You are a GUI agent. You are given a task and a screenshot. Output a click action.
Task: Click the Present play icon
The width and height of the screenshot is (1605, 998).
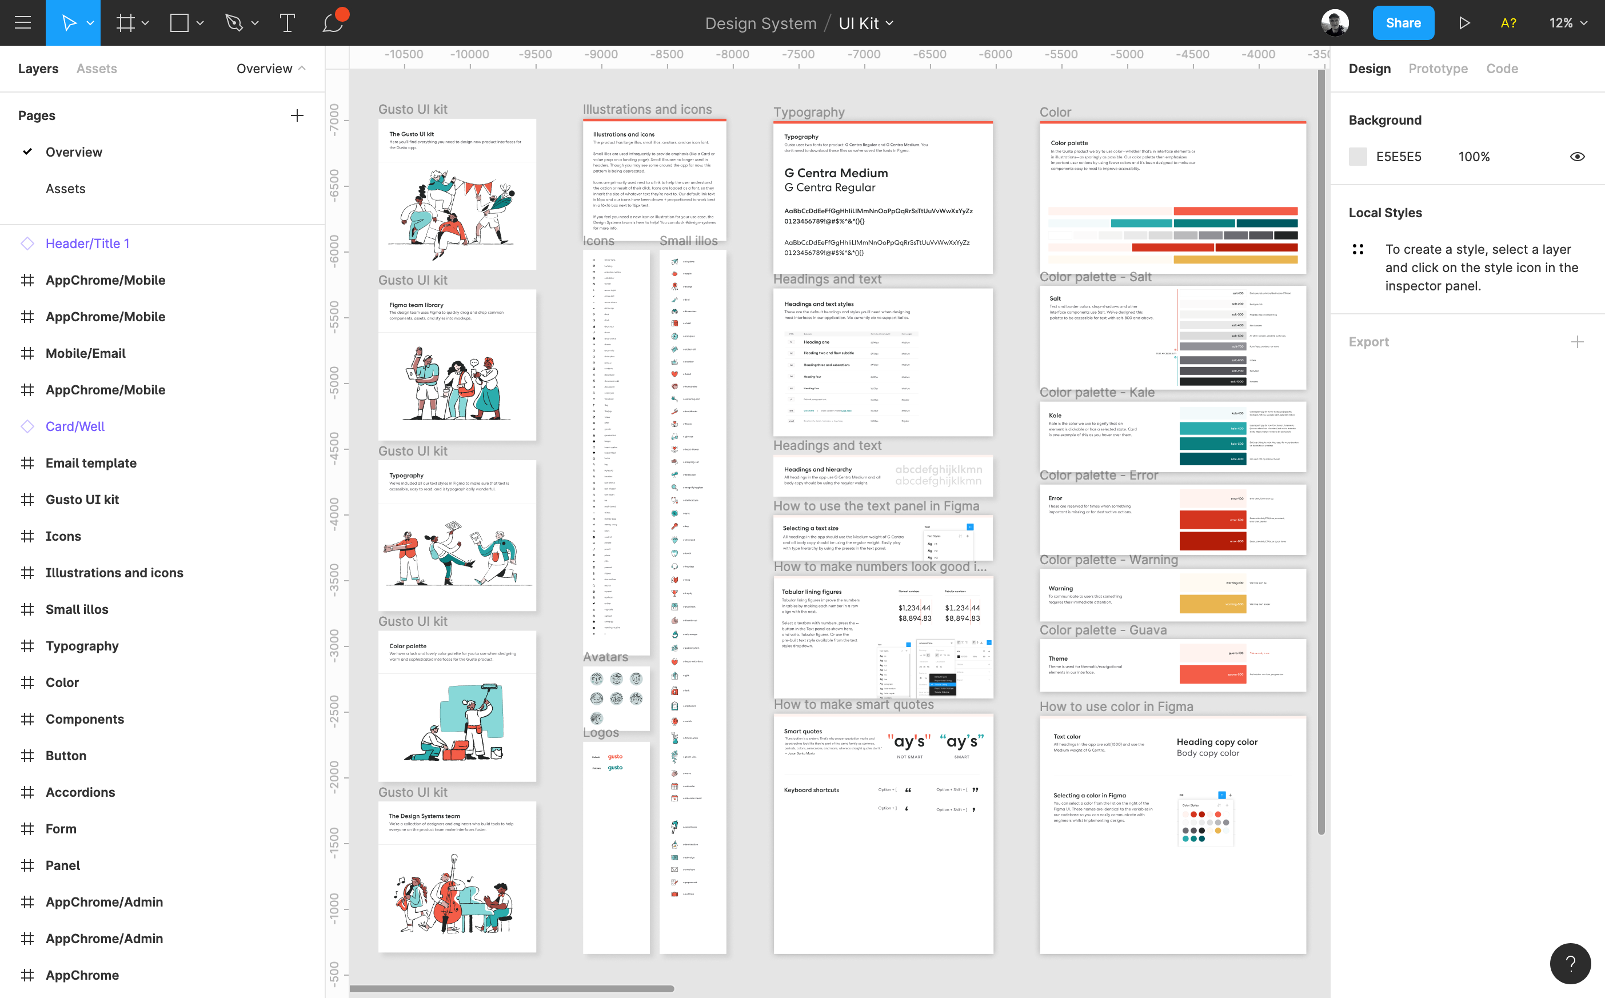click(1464, 22)
